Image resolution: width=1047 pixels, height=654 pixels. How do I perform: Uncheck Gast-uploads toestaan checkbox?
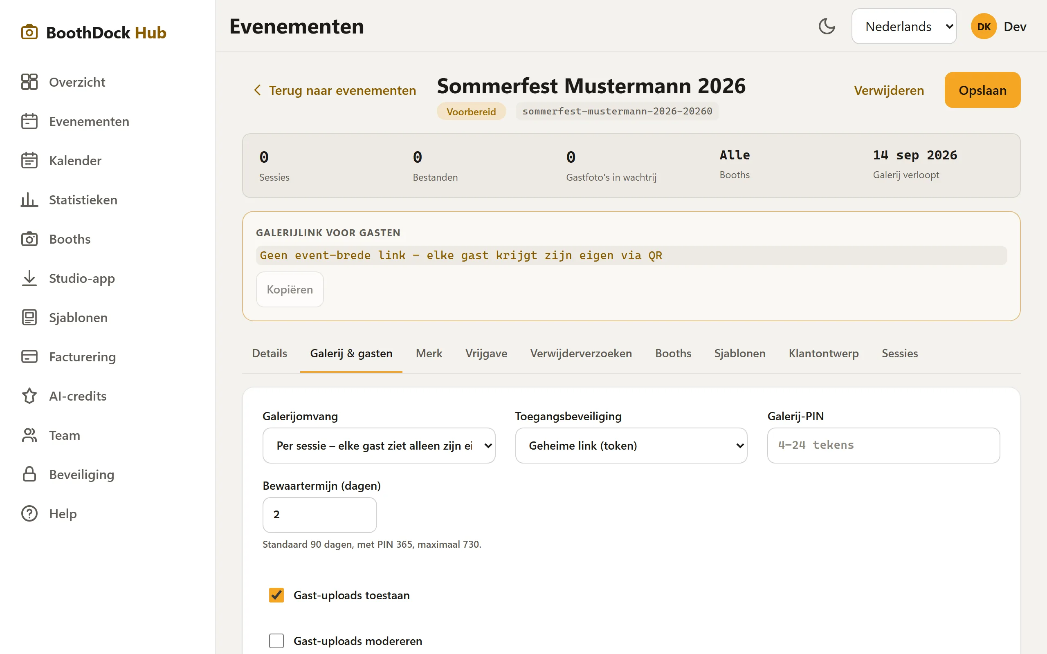(x=276, y=595)
